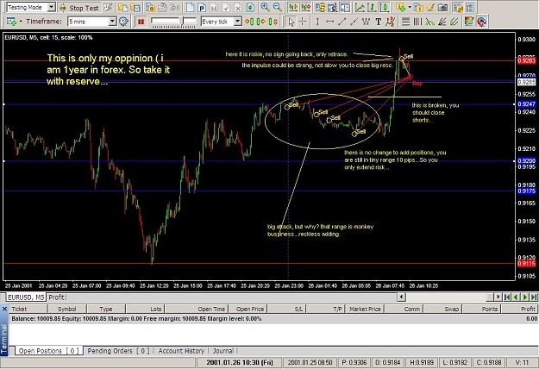Click the symbols list dollar icon
Screen dimensions: 539x369
(321, 7)
